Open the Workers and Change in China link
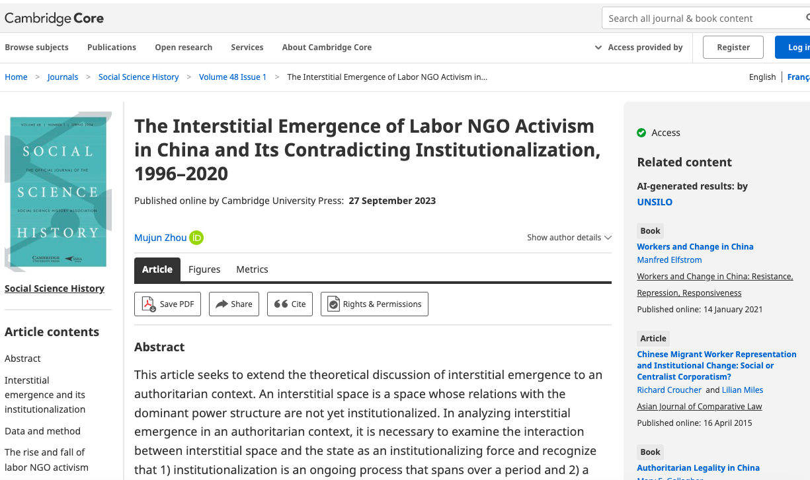The width and height of the screenshot is (810, 480). [x=695, y=247]
